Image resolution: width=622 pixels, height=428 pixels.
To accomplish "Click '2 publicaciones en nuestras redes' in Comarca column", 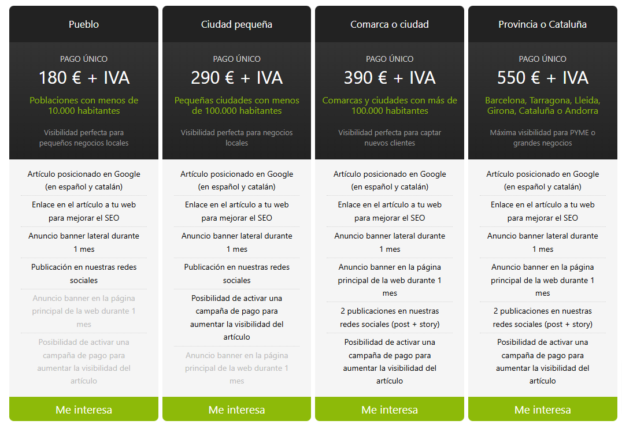I will coord(390,317).
